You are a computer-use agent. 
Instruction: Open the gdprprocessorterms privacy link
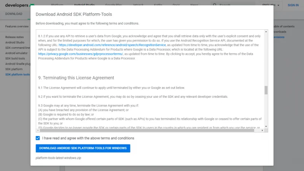pyautogui.click(x=81, y=54)
